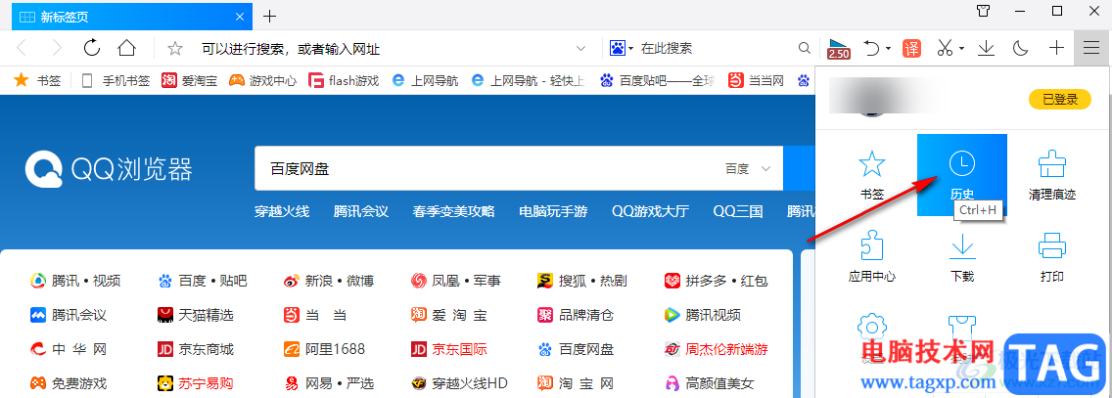
Task: Select the 新标签页 tab
Action: 132,17
